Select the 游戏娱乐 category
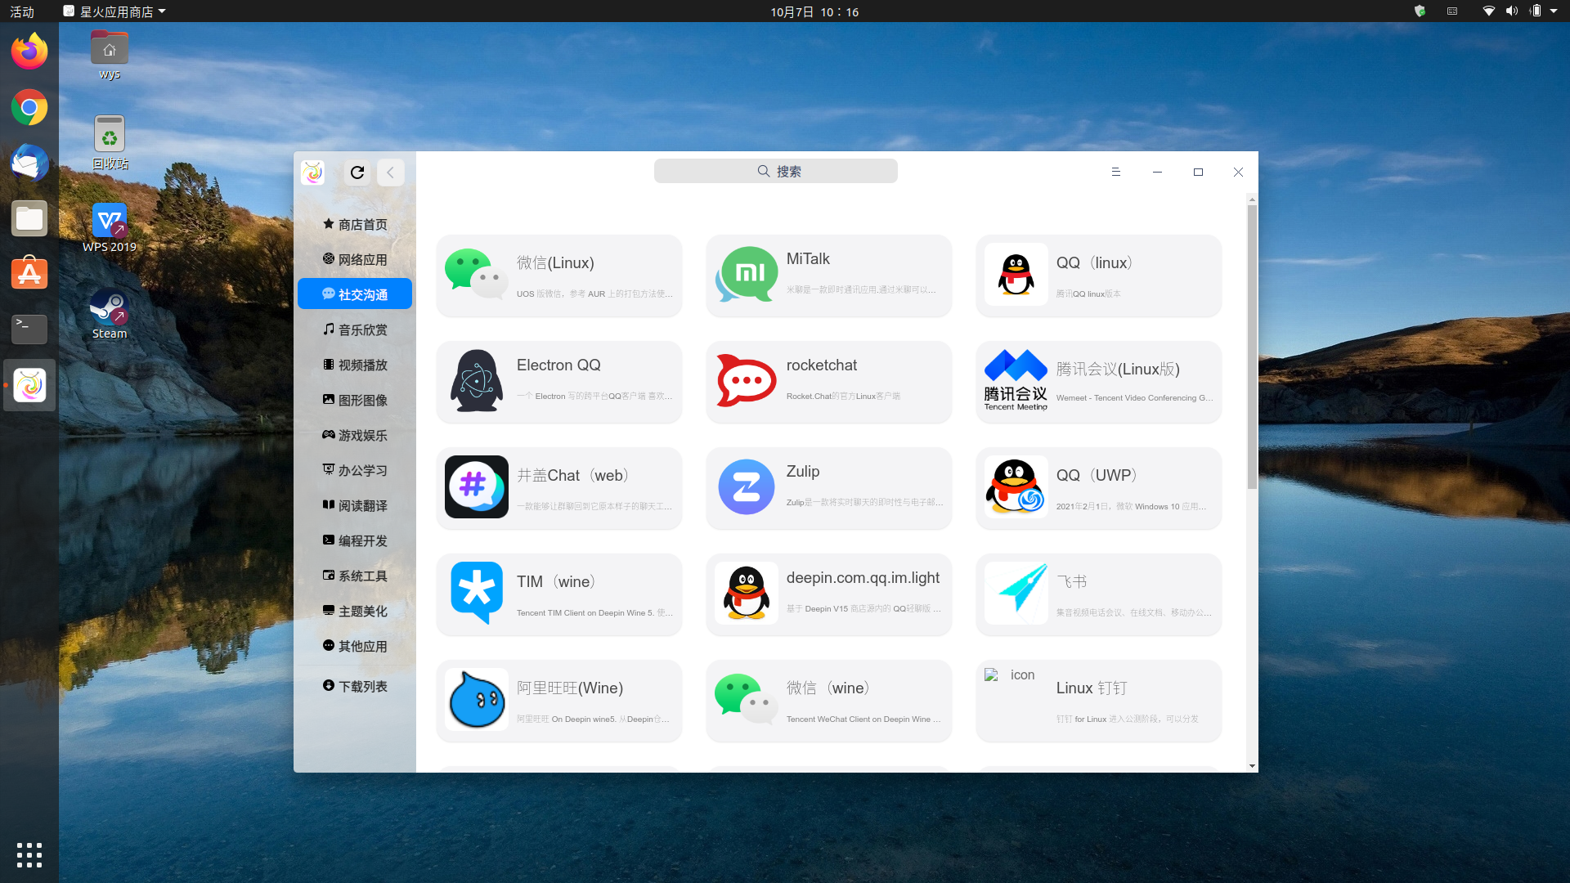The height and width of the screenshot is (883, 1570). pos(355,435)
